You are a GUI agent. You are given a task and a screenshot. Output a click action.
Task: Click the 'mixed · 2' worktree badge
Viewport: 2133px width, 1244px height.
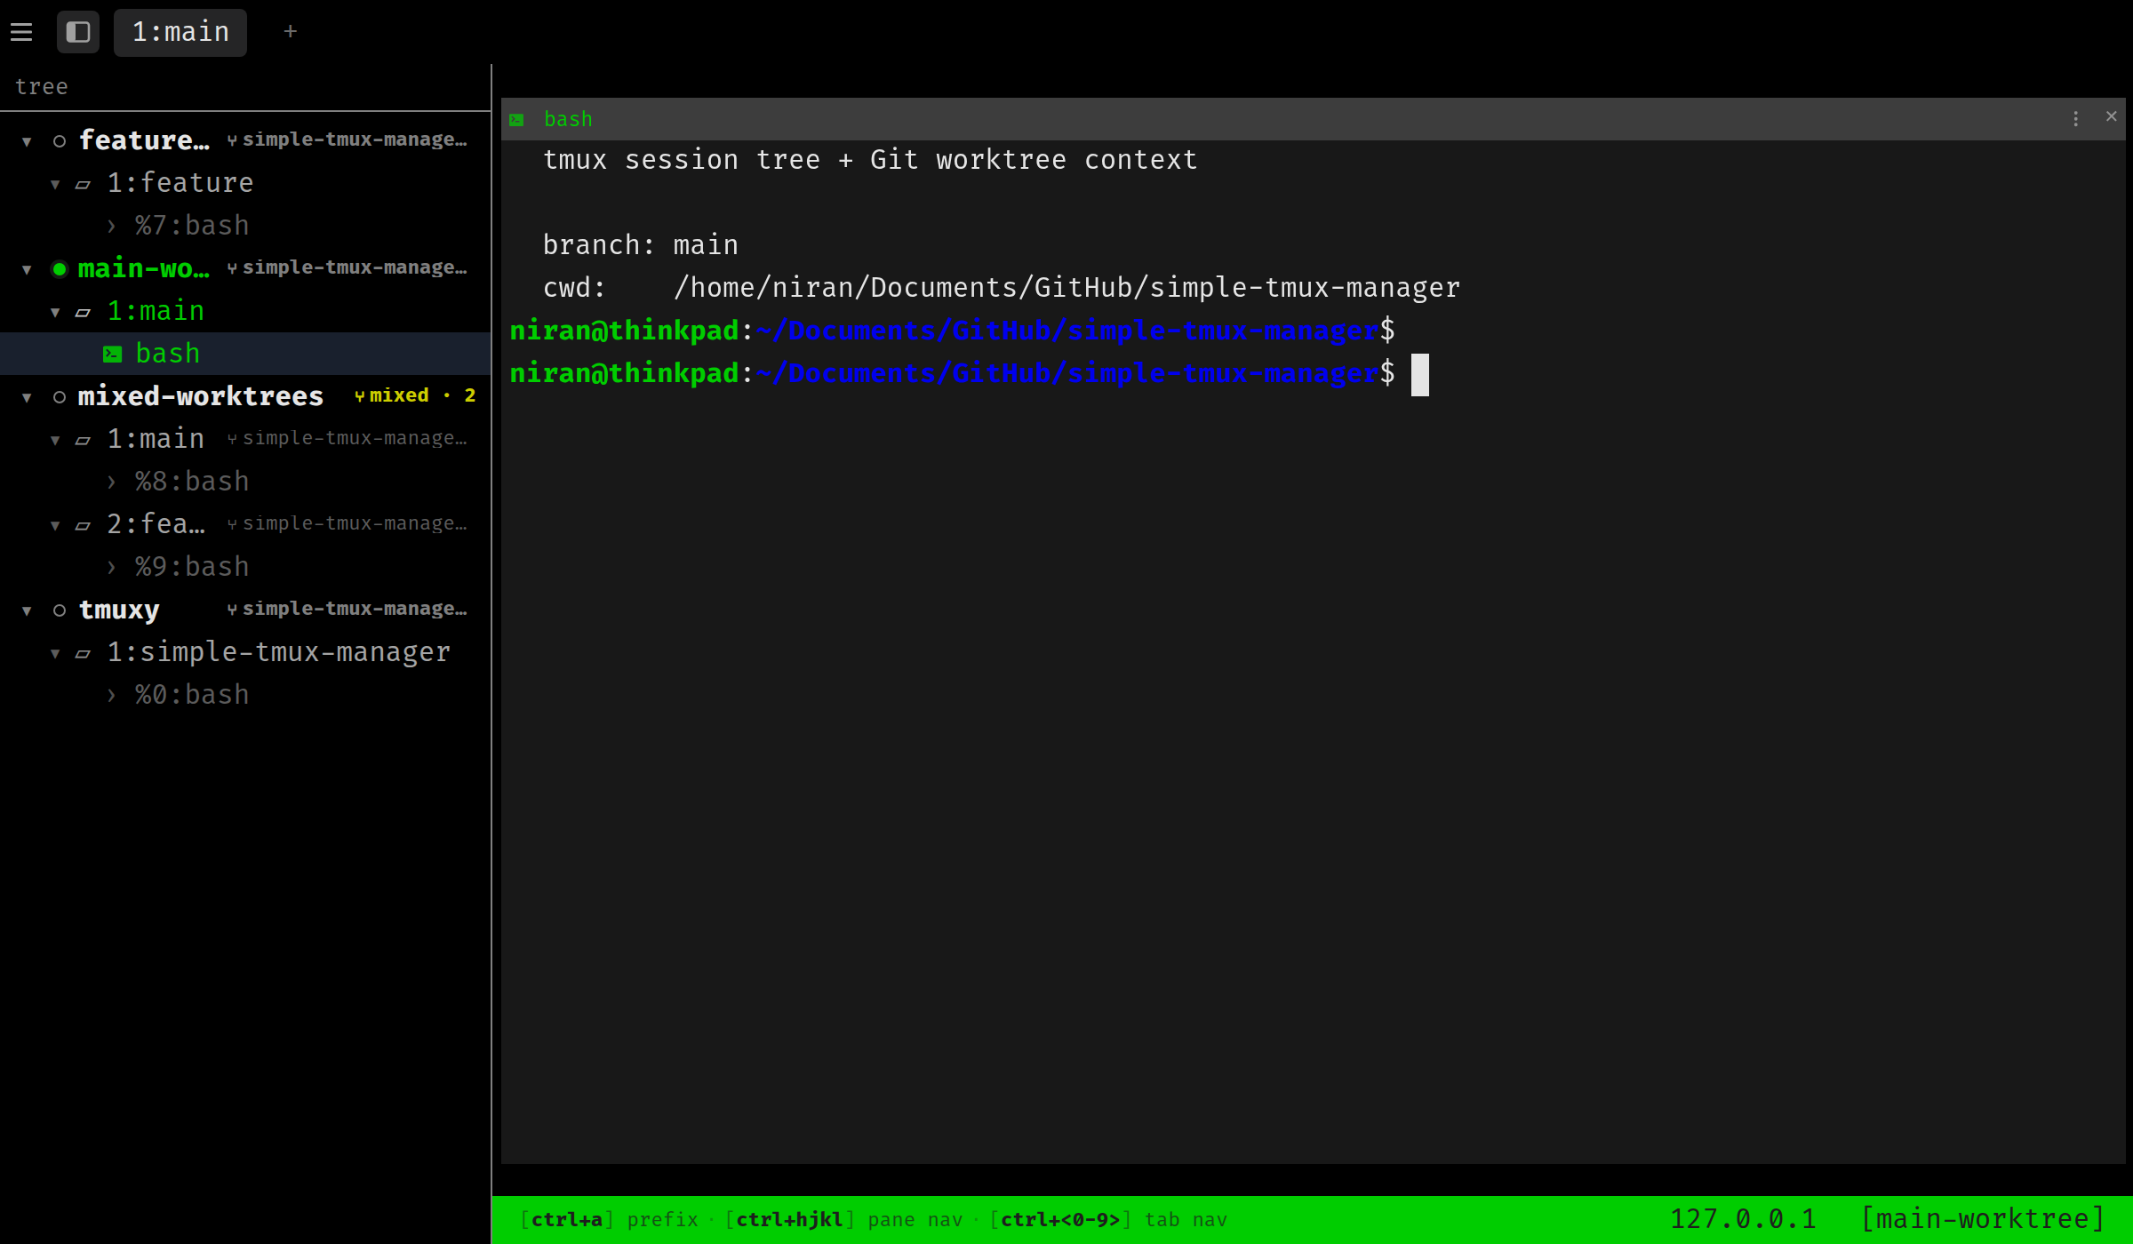[415, 395]
